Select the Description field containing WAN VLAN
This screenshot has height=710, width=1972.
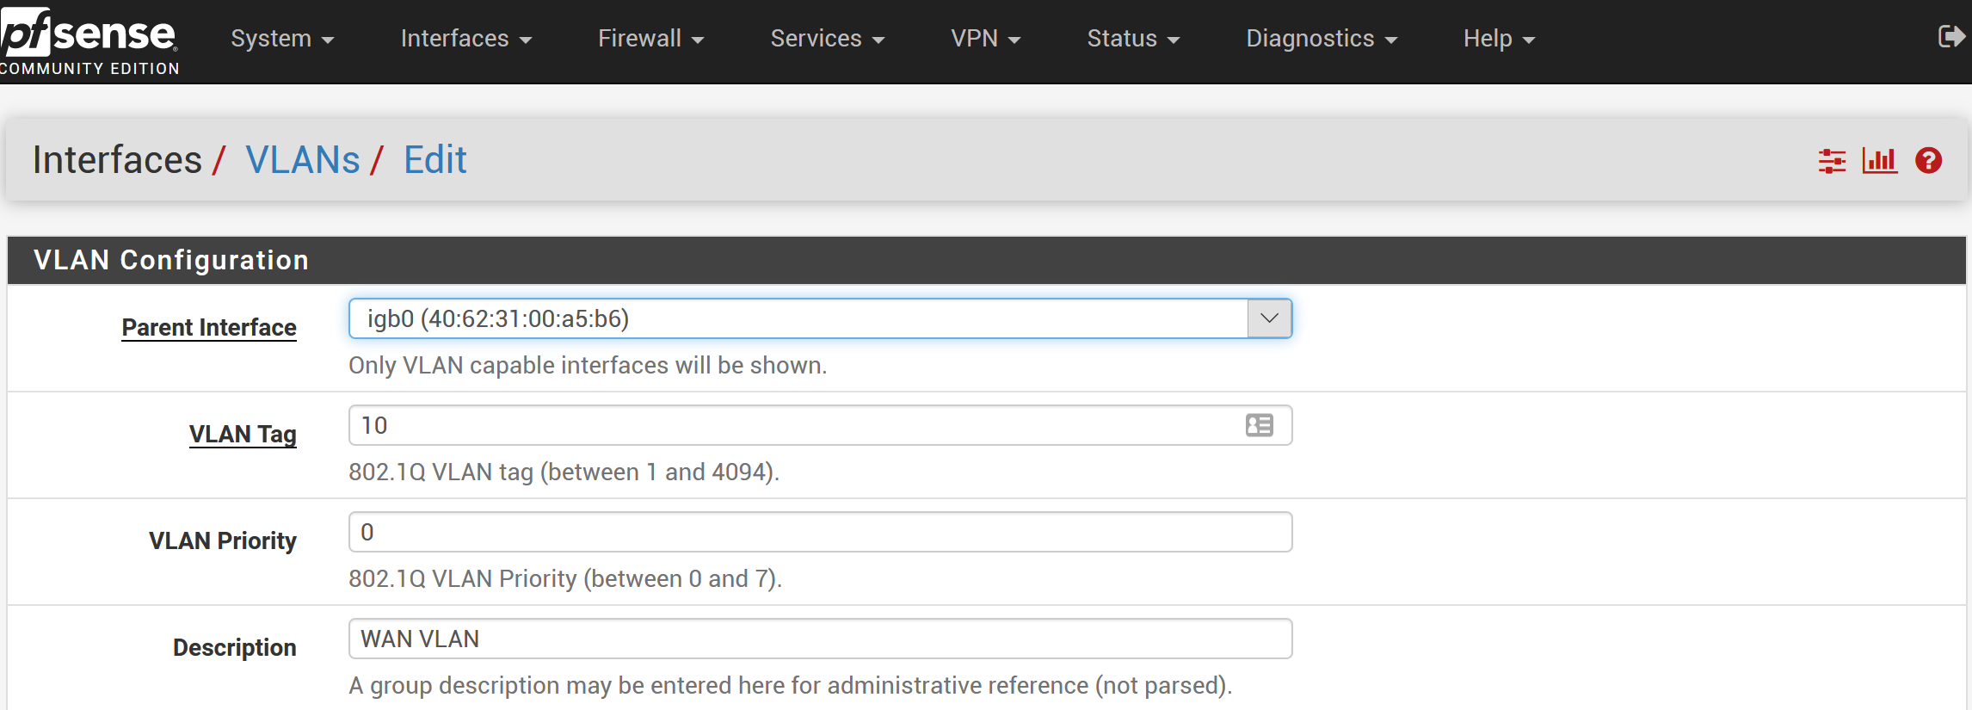820,639
